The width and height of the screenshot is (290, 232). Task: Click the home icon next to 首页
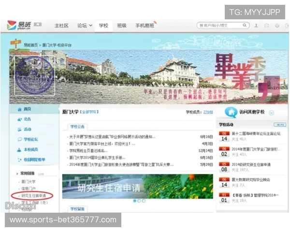click(20, 109)
